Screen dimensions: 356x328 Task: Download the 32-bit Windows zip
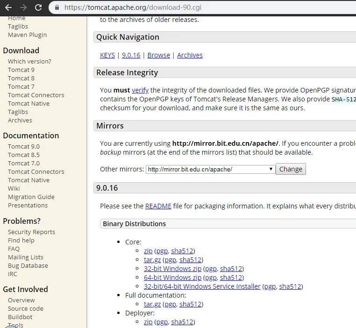point(172,269)
